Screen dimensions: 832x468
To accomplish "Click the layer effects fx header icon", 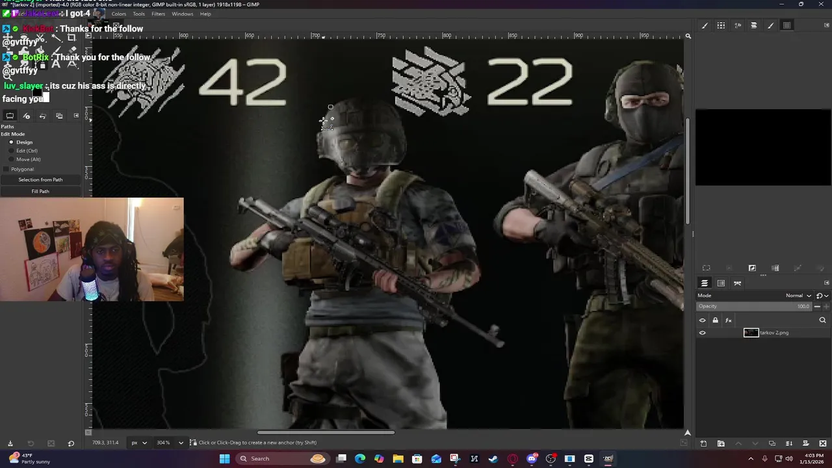I will click(729, 320).
